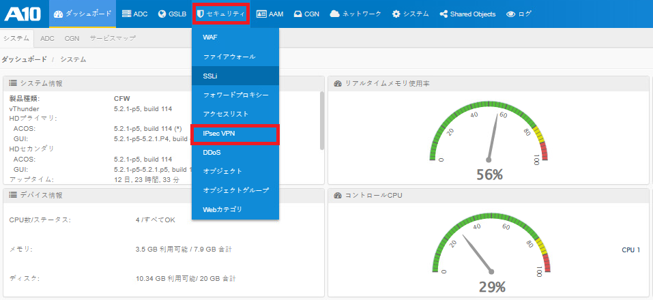Click the システム breadcrumb entry
653x300 pixels.
click(73, 59)
